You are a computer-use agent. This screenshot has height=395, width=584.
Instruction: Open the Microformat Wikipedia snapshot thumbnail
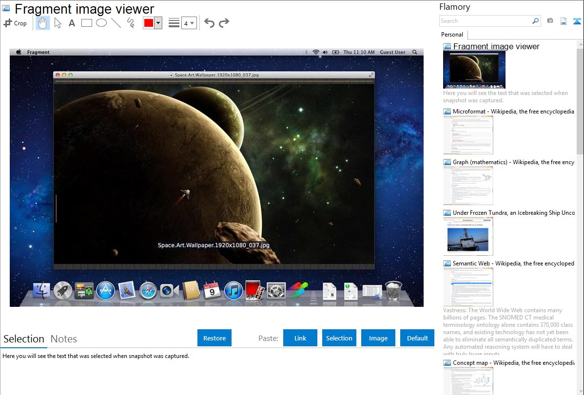[x=468, y=135]
